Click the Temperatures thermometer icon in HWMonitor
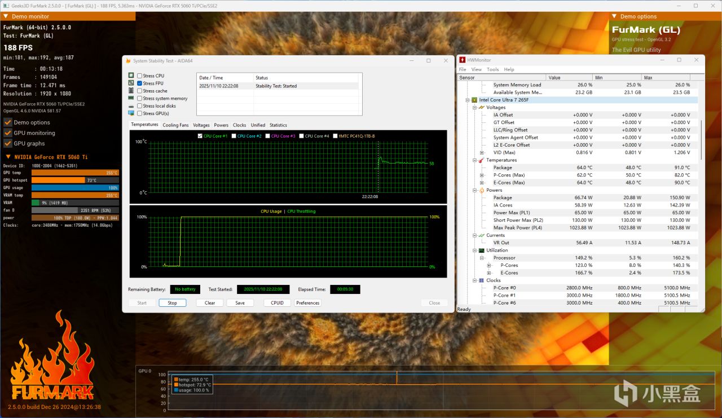This screenshot has height=418, width=722. (482, 160)
